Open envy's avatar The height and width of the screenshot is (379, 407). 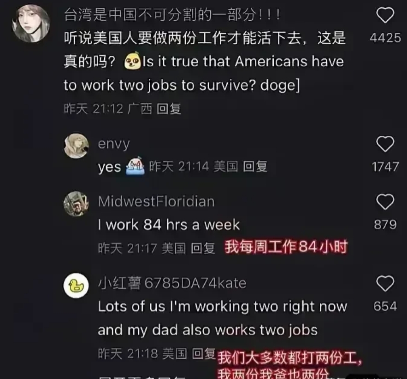click(76, 146)
